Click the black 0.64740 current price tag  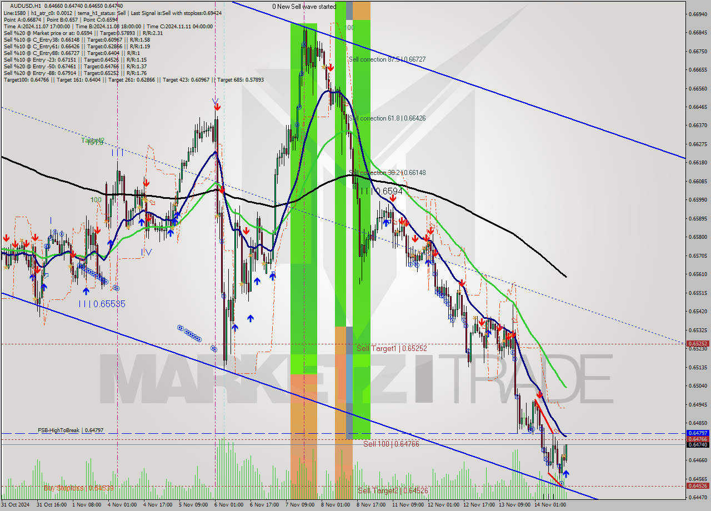click(698, 445)
